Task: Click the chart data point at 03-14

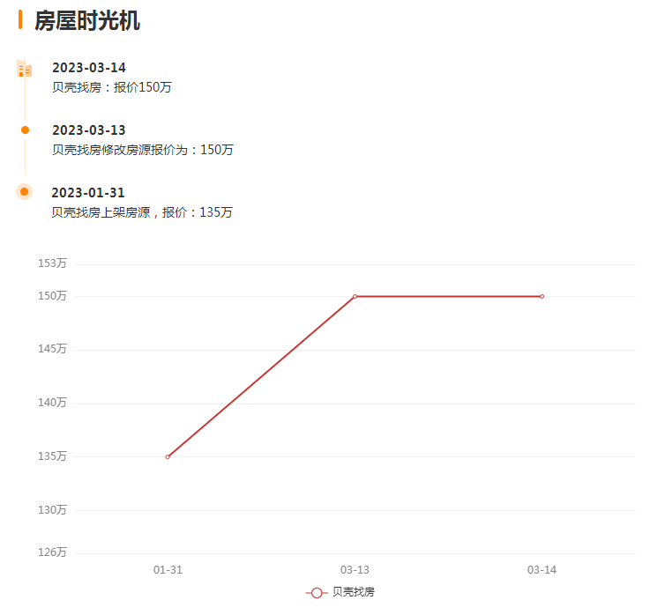Action: (542, 296)
